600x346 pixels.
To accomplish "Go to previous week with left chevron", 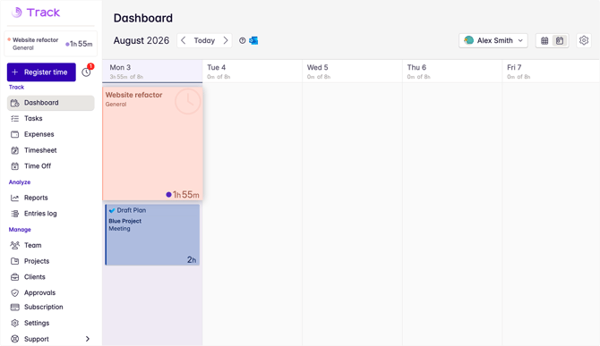I will 184,40.
